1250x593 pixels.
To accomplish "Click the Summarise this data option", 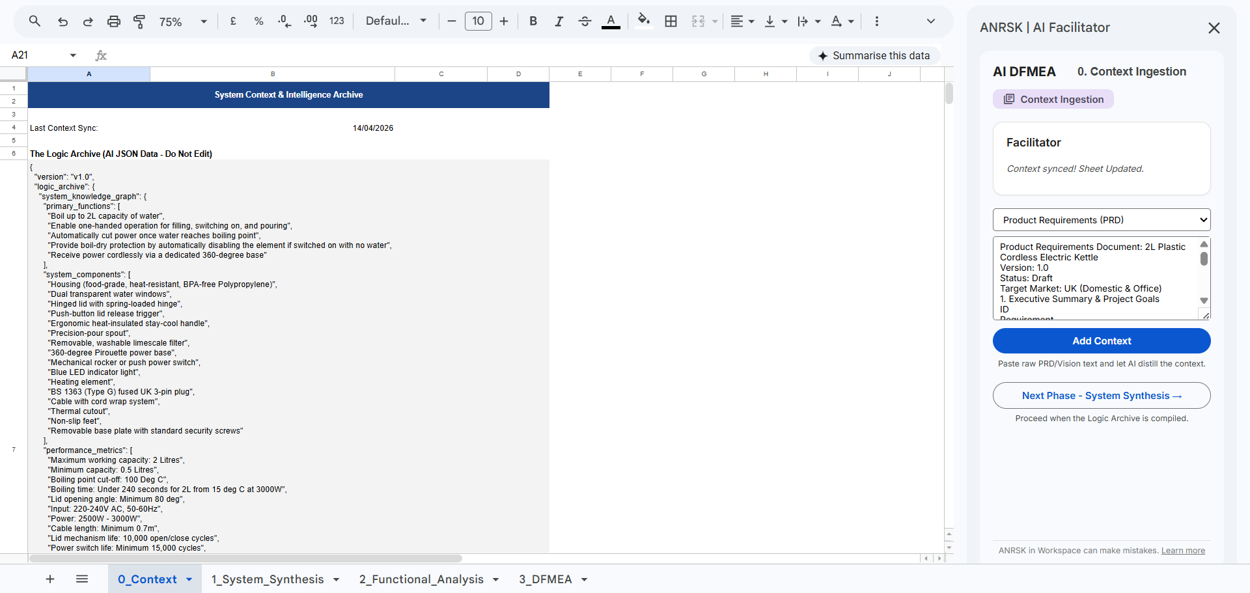I will pyautogui.click(x=874, y=55).
